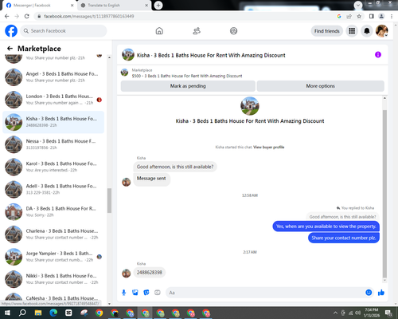Open the Chrome three-dot menu

[392, 16]
